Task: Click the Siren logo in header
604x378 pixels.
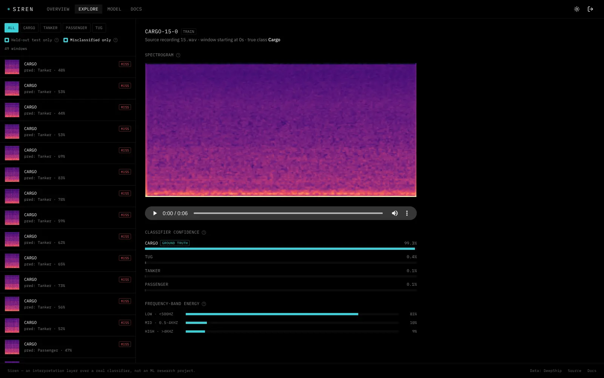Action: point(20,9)
